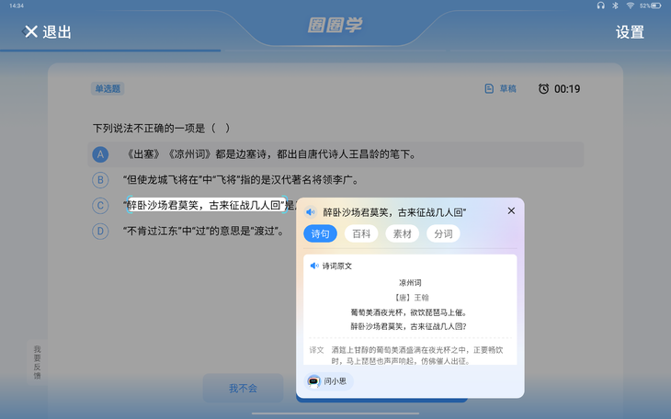The width and height of the screenshot is (671, 419).
Task: Switch to the 百科 tab
Action: tap(361, 234)
